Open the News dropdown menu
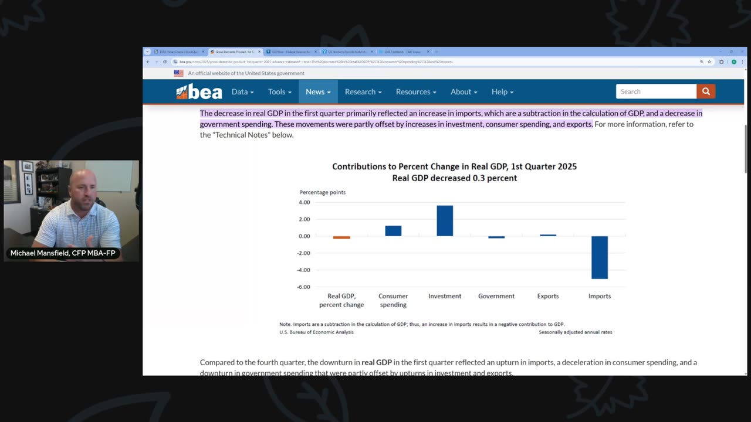Viewport: 751px width, 422px height. tap(318, 92)
